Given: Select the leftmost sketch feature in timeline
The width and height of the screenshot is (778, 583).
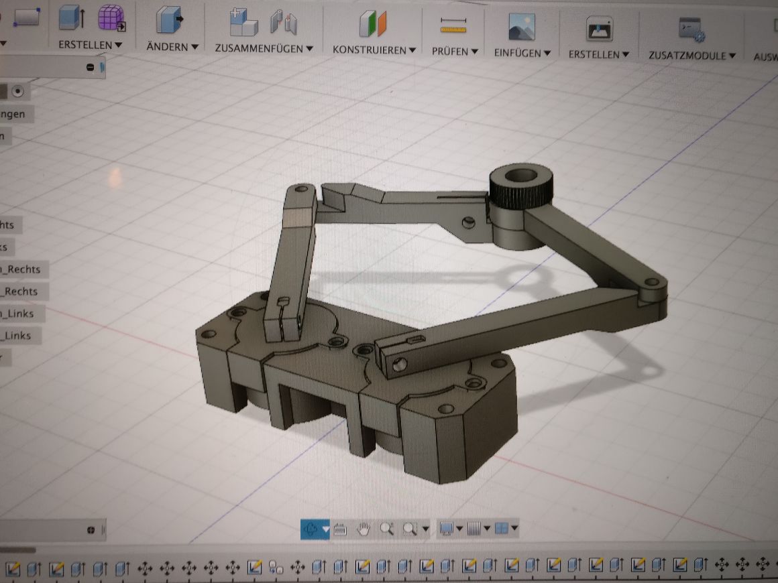Looking at the screenshot, I should click(13, 568).
